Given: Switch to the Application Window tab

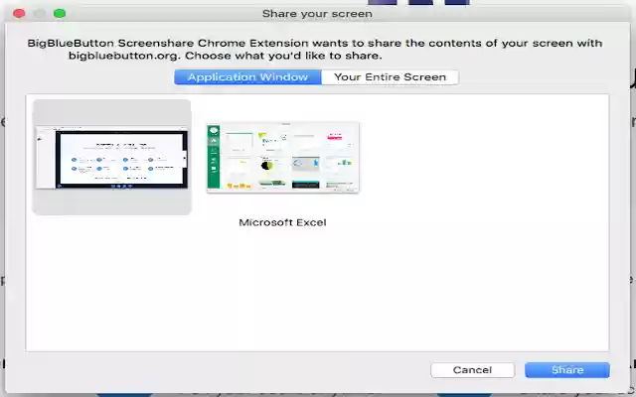Looking at the screenshot, I should point(247,77).
